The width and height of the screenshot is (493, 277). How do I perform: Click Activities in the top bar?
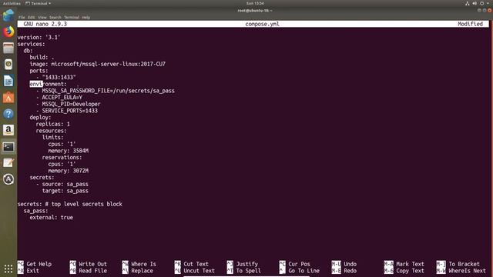pyautogui.click(x=12, y=3)
